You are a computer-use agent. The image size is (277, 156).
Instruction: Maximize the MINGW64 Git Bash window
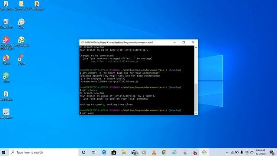pyautogui.click(x=184, y=42)
